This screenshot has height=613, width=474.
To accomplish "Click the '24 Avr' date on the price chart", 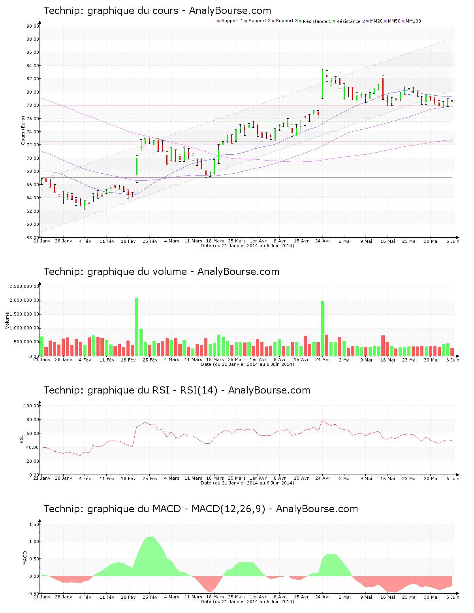I will pos(323,241).
